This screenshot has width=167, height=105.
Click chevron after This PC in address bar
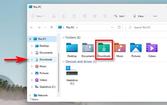tap(77, 28)
